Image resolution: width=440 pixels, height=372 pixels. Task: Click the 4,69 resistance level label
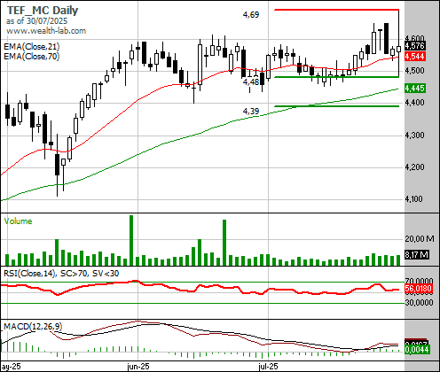point(251,14)
